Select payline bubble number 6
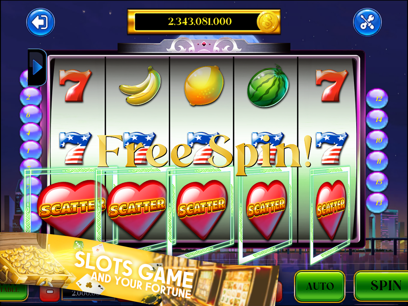The image size is (408, 306). [x=31, y=115]
